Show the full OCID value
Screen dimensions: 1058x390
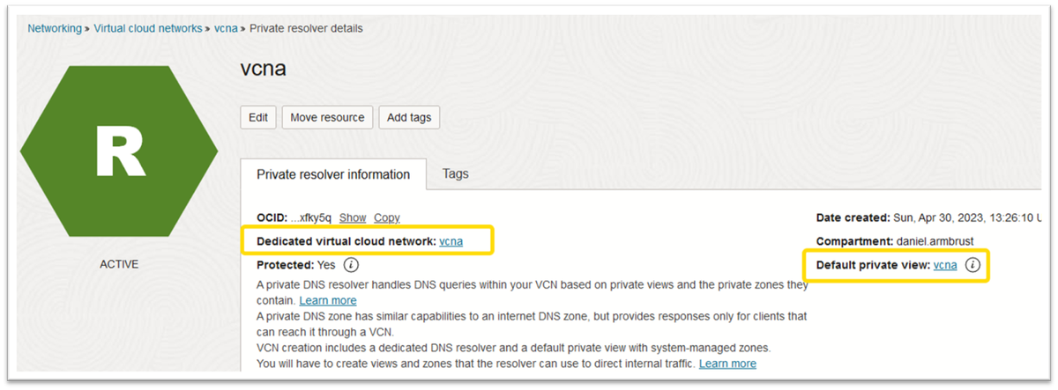click(x=353, y=217)
